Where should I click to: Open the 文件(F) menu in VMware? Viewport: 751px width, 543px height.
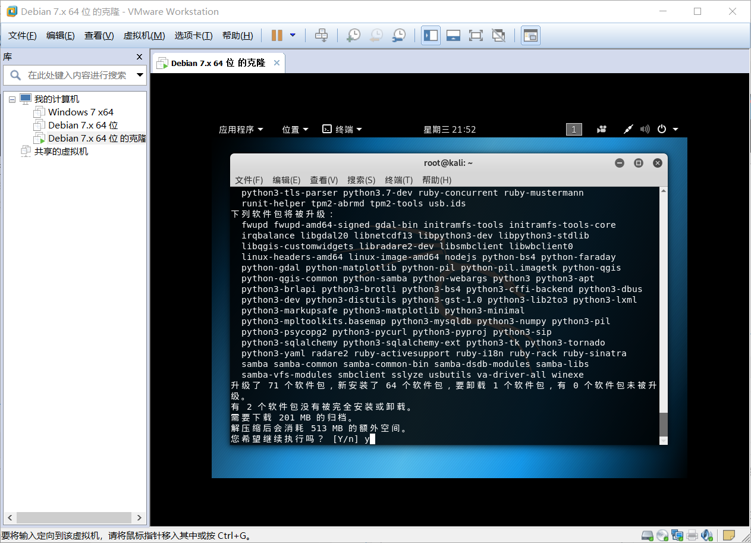point(23,36)
